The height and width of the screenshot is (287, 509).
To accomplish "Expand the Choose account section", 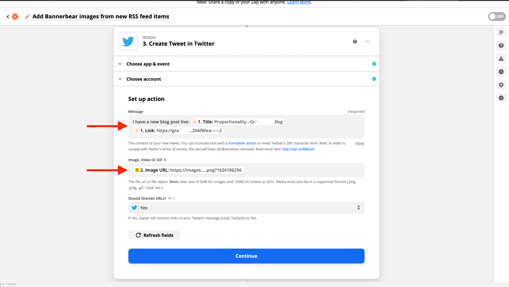I will click(246, 79).
